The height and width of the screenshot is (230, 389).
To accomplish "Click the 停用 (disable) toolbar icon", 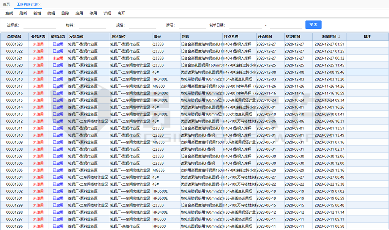I will (93, 13).
